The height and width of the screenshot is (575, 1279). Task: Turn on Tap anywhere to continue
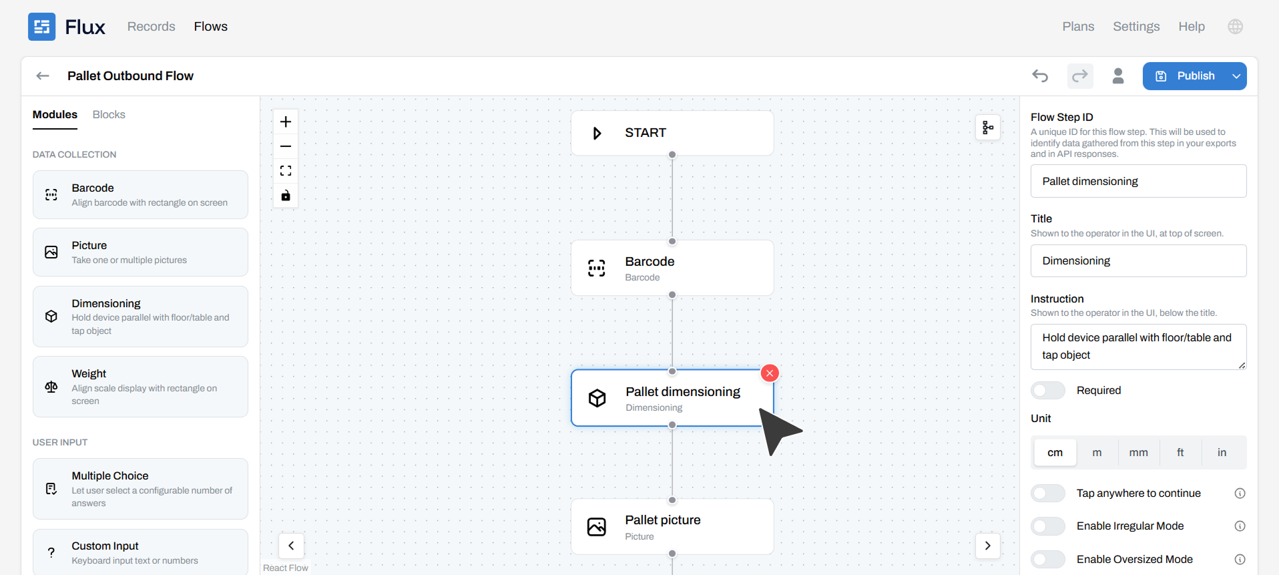click(x=1047, y=493)
